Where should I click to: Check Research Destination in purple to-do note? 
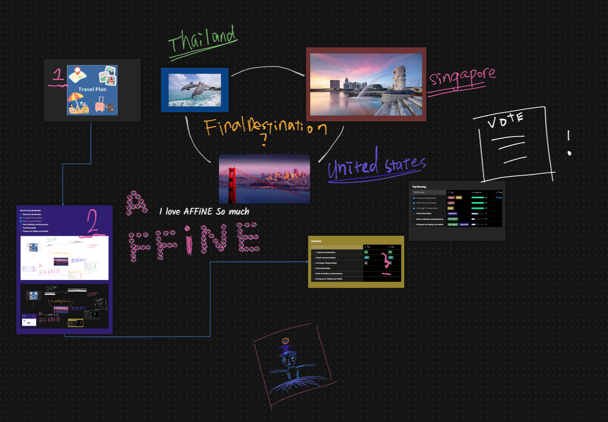tap(21, 215)
